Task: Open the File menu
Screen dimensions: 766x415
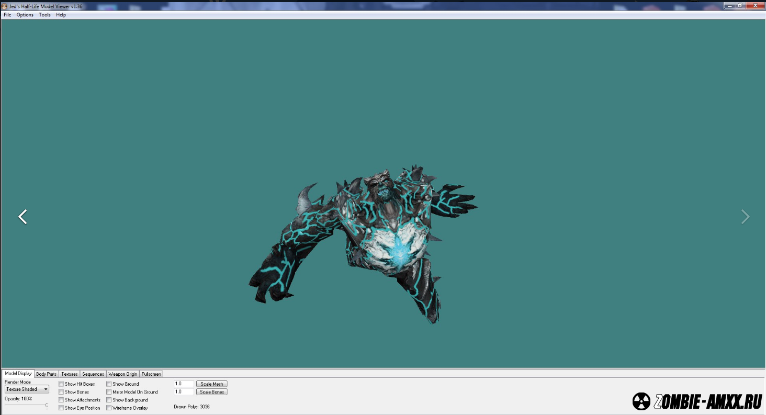Action: [x=7, y=15]
